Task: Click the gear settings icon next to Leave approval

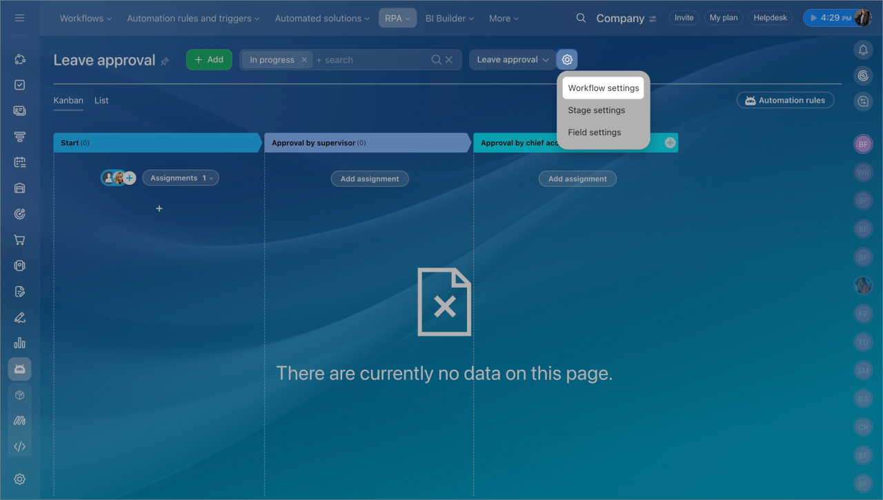Action: (567, 60)
